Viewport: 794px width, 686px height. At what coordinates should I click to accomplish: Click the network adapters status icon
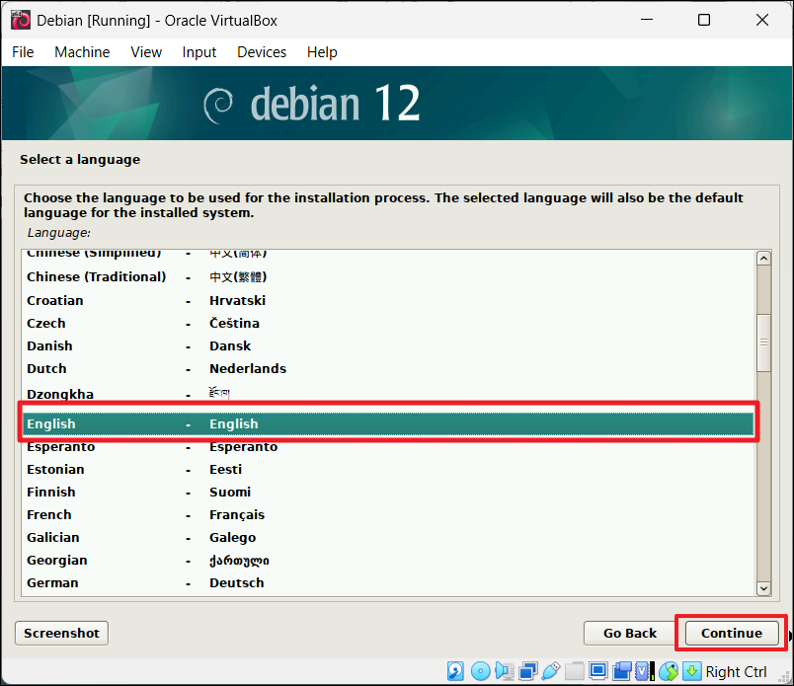[x=527, y=671]
